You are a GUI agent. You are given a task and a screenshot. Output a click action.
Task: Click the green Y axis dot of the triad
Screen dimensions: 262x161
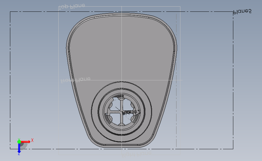pyautogui.click(x=19, y=142)
